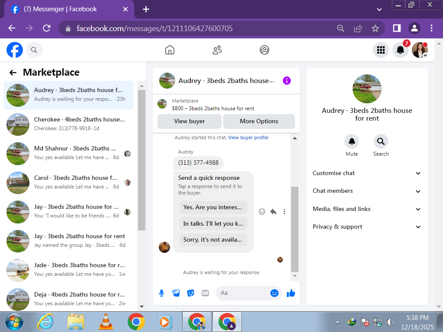Open the account profile picture menu
Viewport: 443px width, 332px height.
(420, 50)
